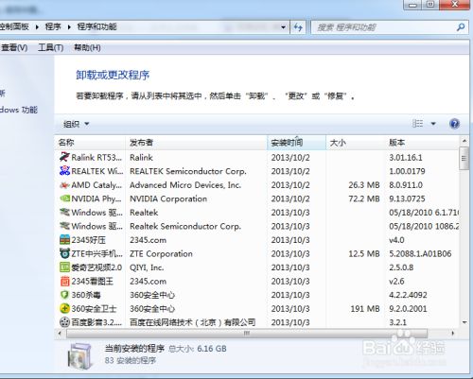
Task: Click the vertical scrollbar thumb
Action: coord(464,159)
